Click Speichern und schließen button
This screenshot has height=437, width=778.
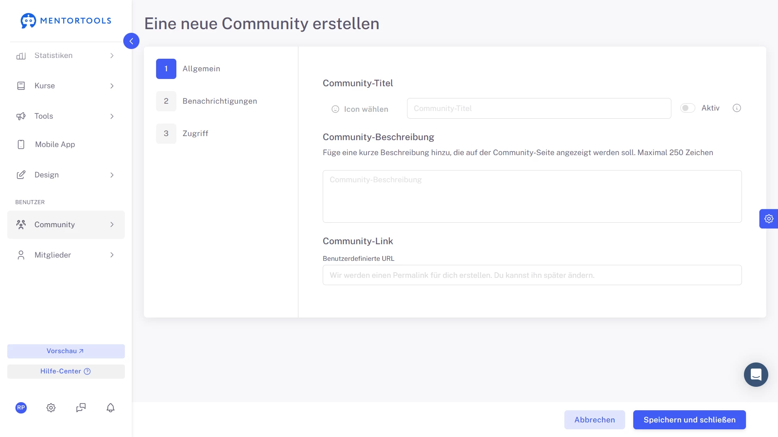[689, 420]
